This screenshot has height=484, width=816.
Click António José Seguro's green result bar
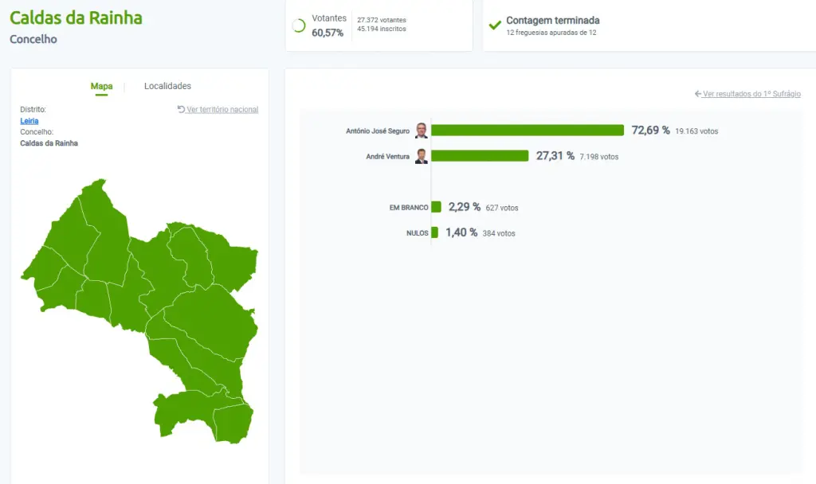[x=527, y=131]
